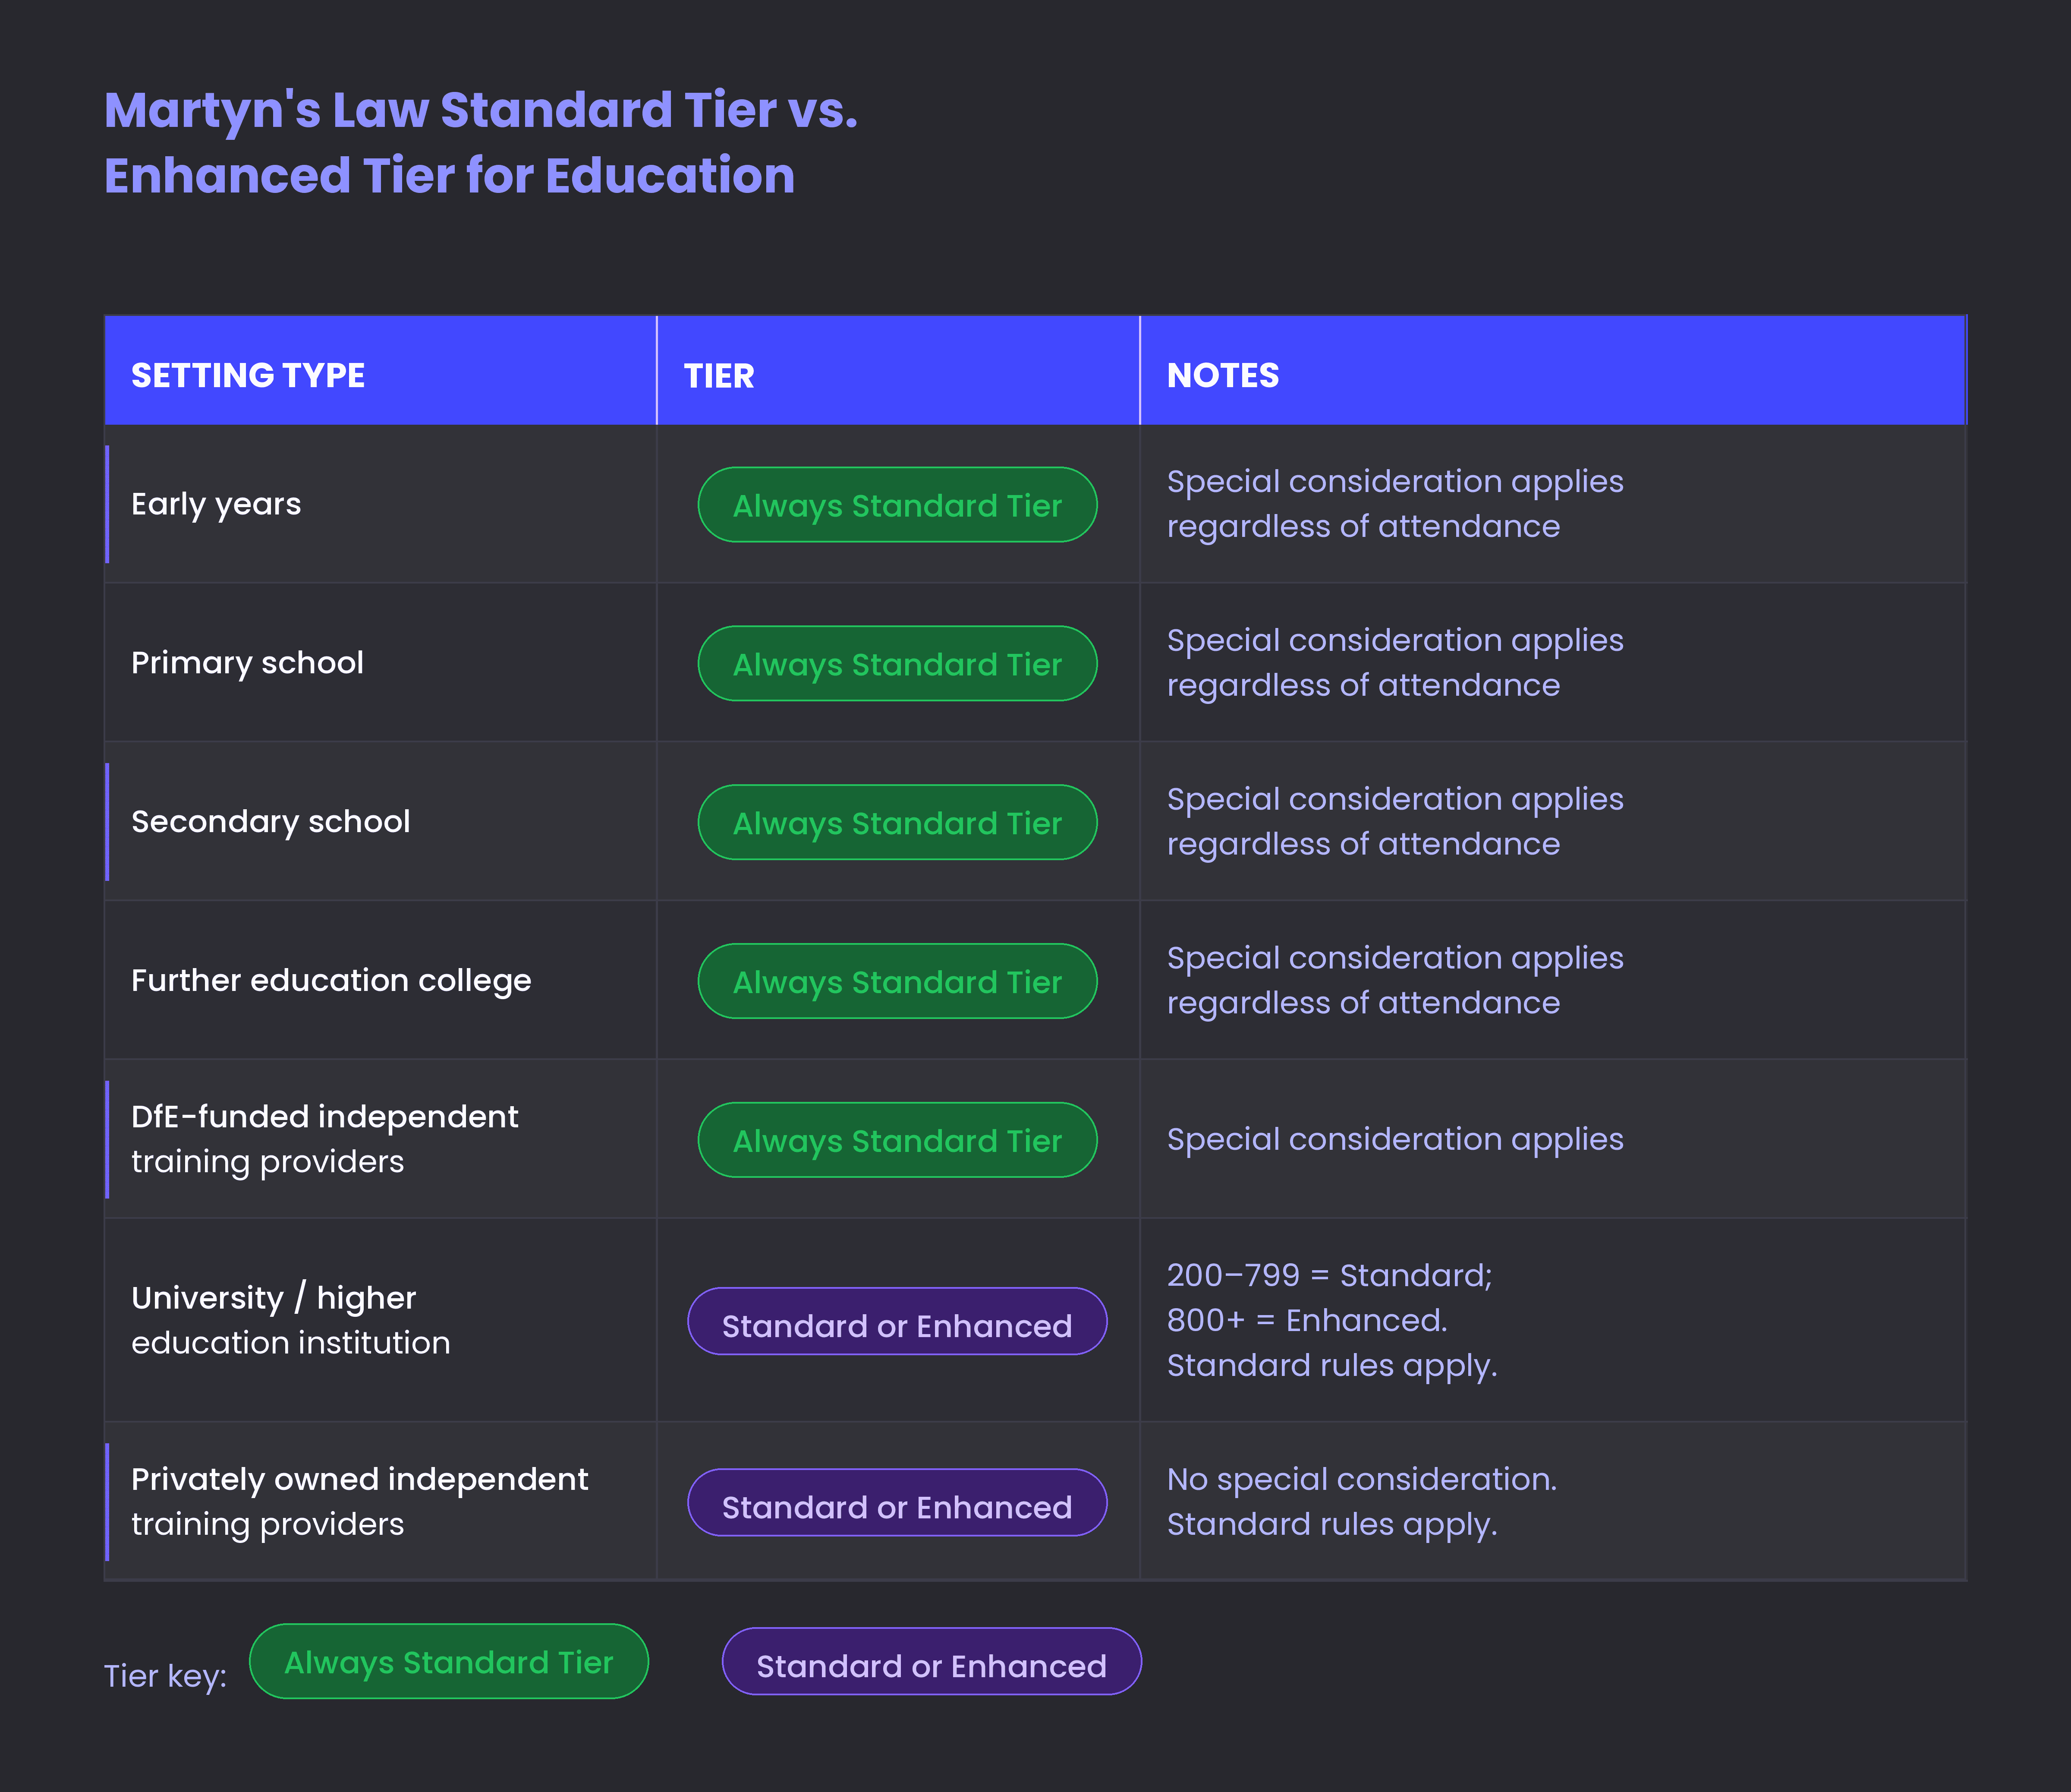2071x1792 pixels.
Task: Click the infographic title about Martyn's Law
Action: coord(481,142)
